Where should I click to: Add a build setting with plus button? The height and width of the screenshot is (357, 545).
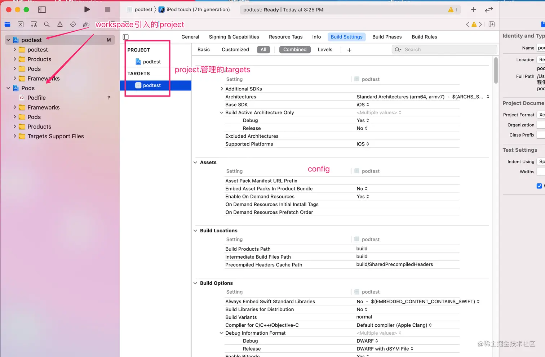pos(349,50)
